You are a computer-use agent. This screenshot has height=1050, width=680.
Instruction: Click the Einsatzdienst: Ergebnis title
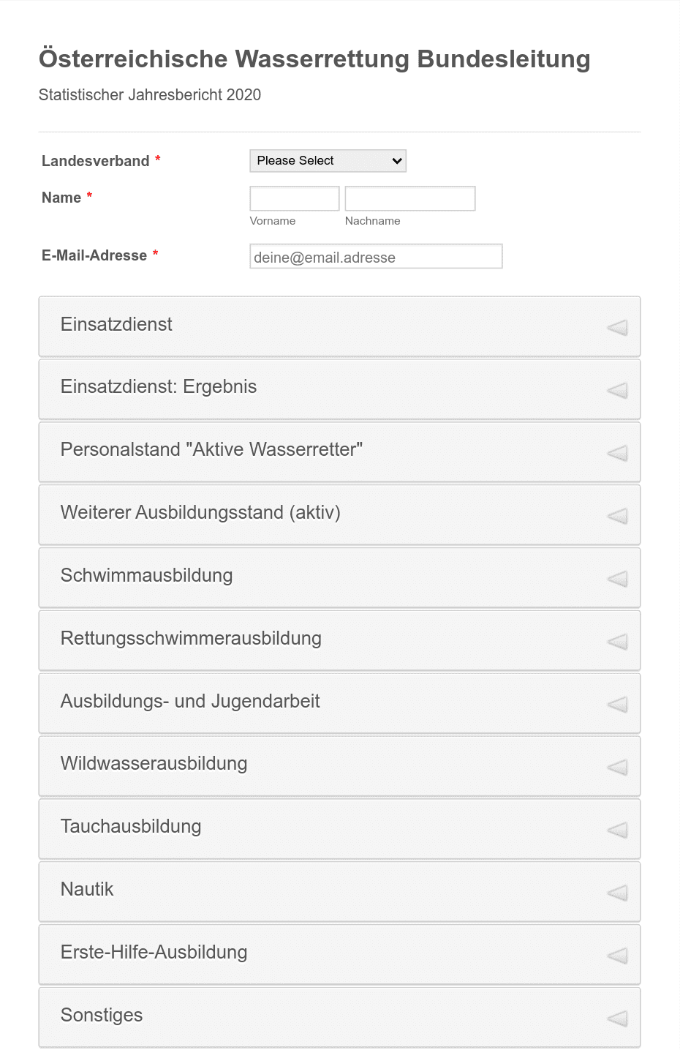159,387
